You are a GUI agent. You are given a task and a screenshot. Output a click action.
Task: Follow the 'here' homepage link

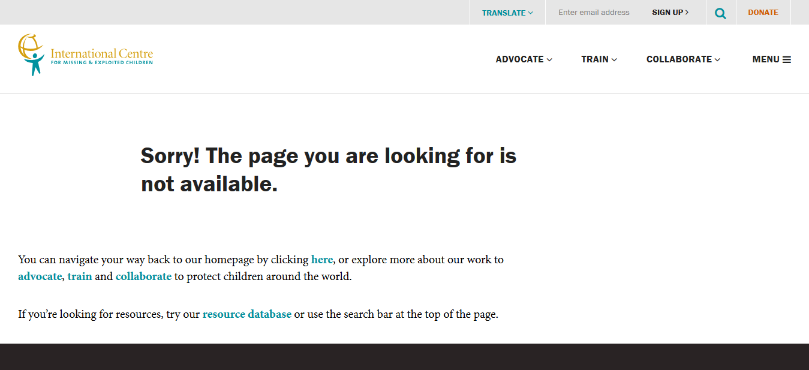click(x=322, y=260)
